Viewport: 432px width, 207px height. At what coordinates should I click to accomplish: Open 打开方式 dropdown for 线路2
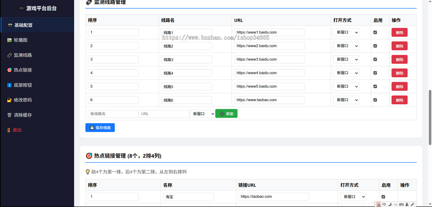tap(346, 46)
